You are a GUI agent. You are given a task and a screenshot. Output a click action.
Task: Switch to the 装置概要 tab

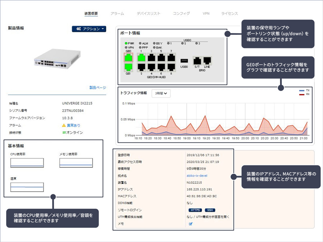(x=91, y=14)
